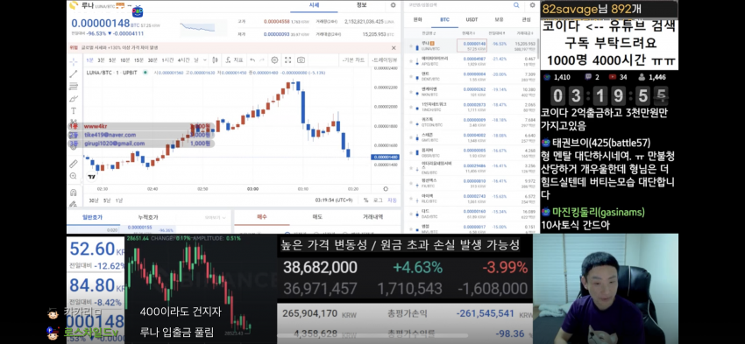This screenshot has width=745, height=344.
Task: Open the ENS/BTC row in coin list
Action: [472, 168]
